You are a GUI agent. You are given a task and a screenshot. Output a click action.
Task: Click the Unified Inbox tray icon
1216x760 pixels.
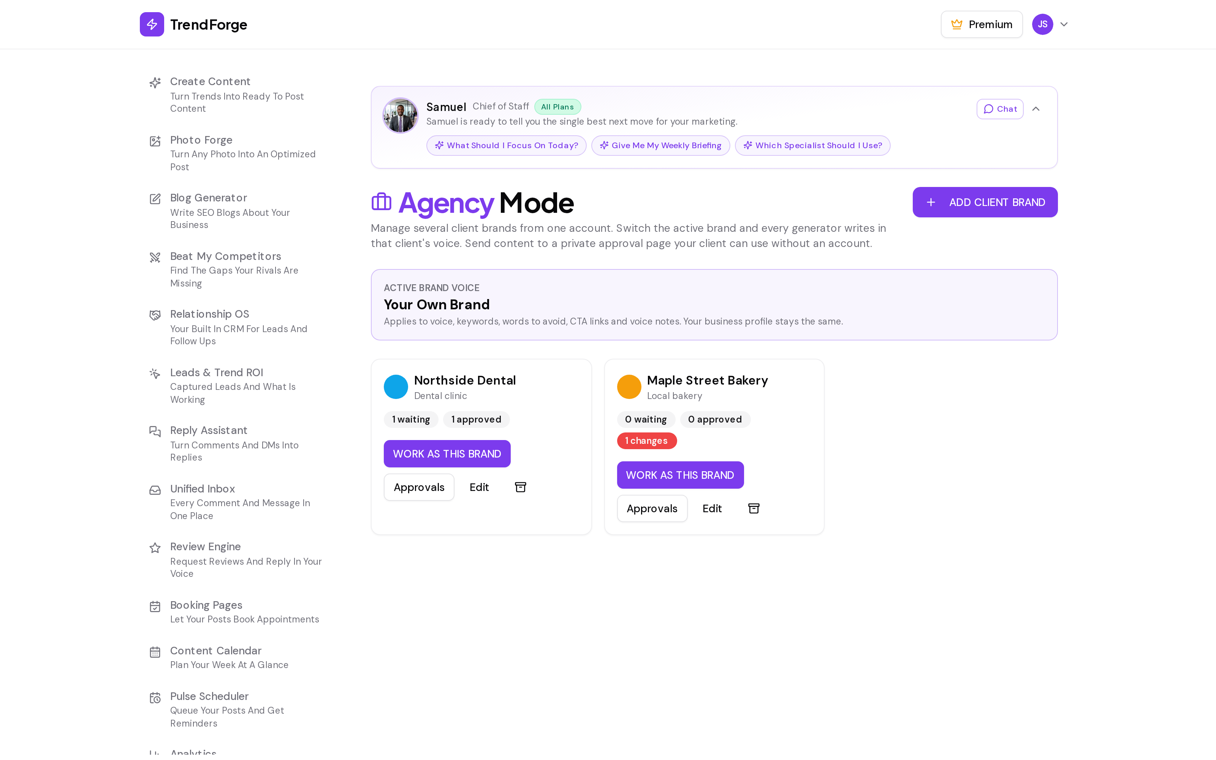pyautogui.click(x=155, y=490)
